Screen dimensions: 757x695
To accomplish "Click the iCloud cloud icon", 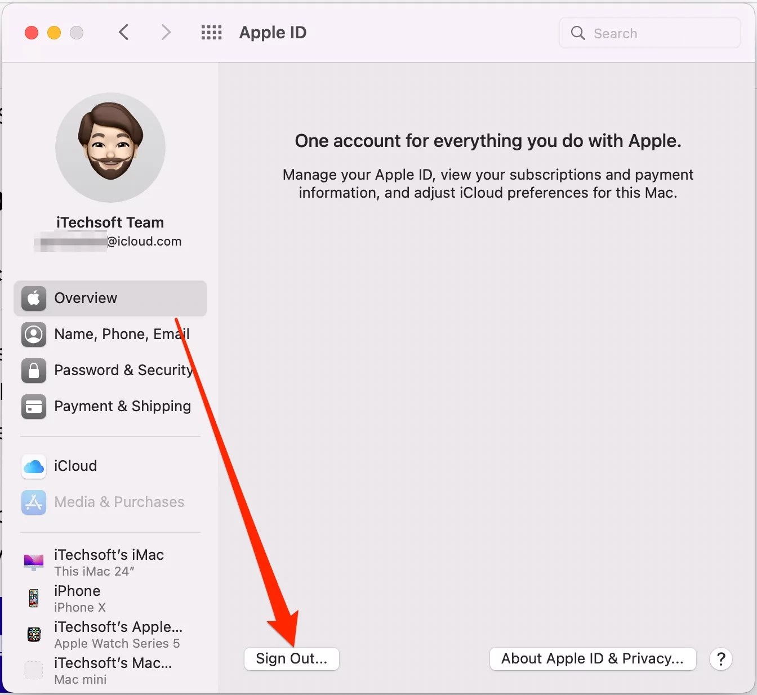I will [x=34, y=466].
